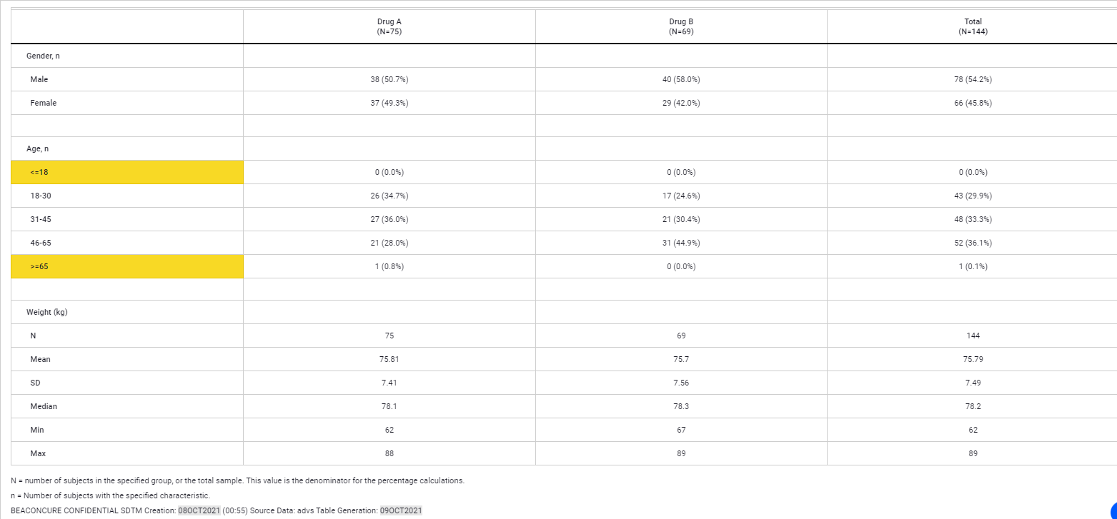Select the Gender, n row label
Viewport: 1117px width, 519px height.
point(43,56)
